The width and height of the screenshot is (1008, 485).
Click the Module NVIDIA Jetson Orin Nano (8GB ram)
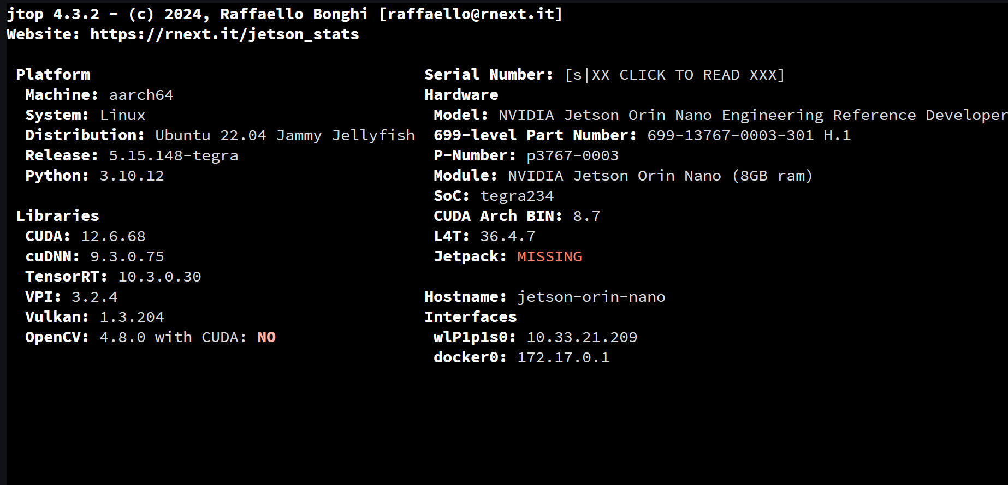tap(660, 176)
